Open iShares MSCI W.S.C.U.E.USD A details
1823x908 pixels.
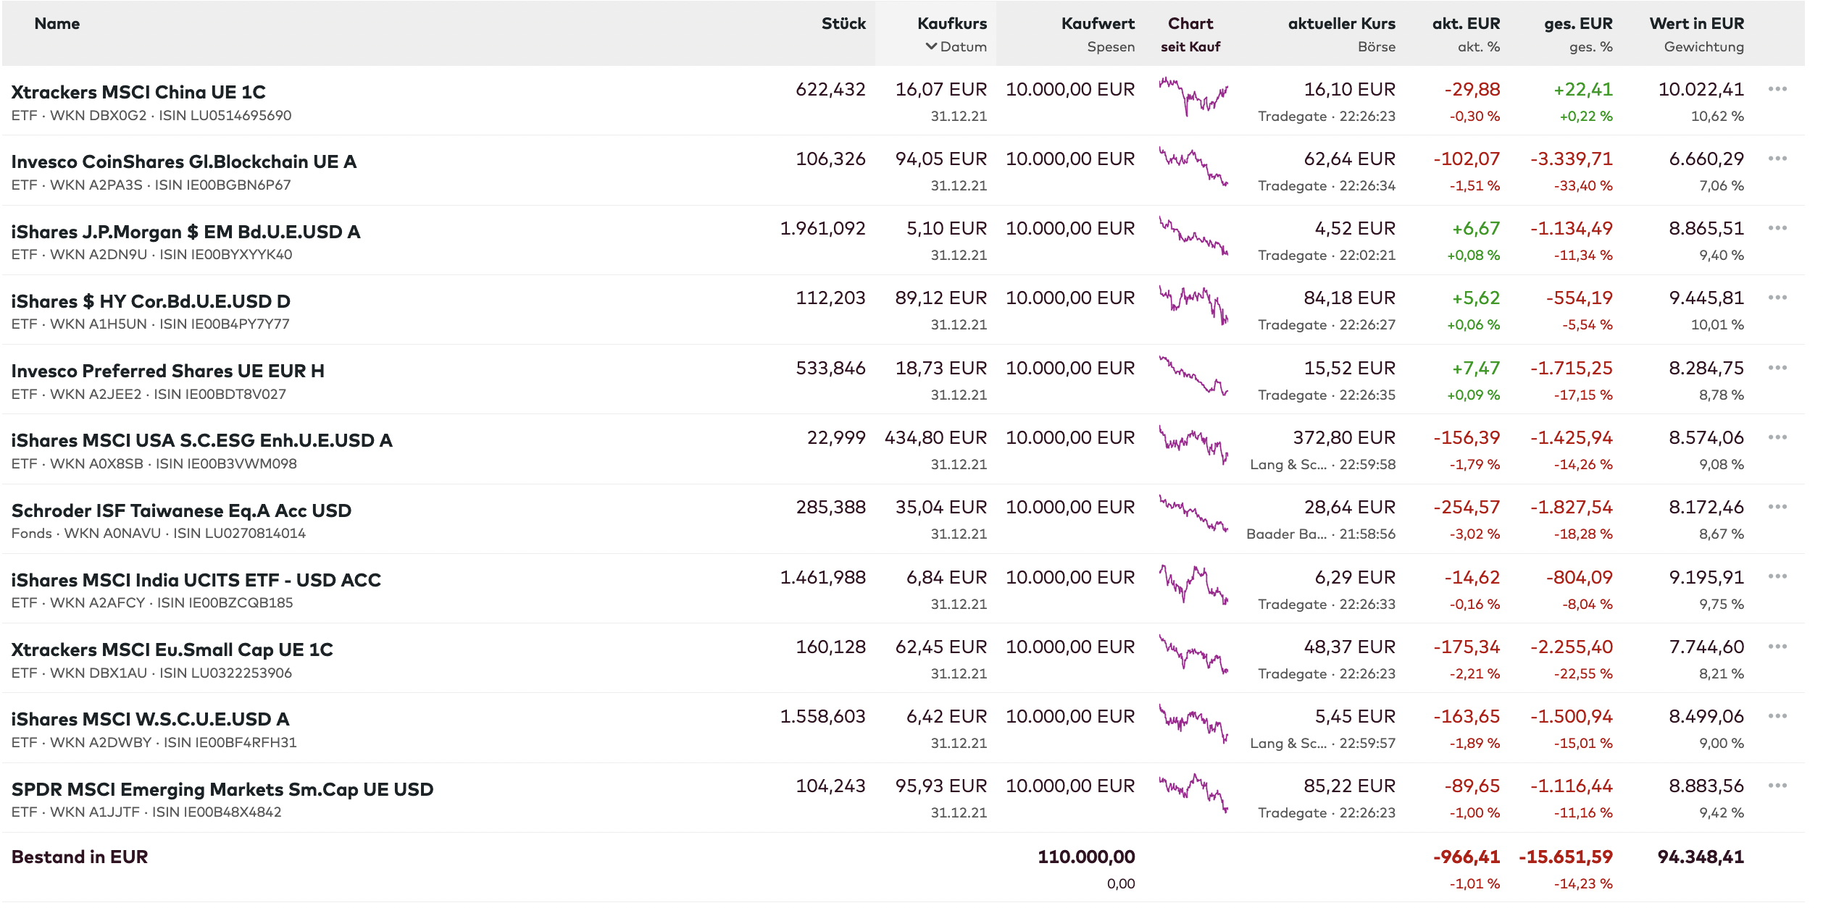tap(150, 719)
